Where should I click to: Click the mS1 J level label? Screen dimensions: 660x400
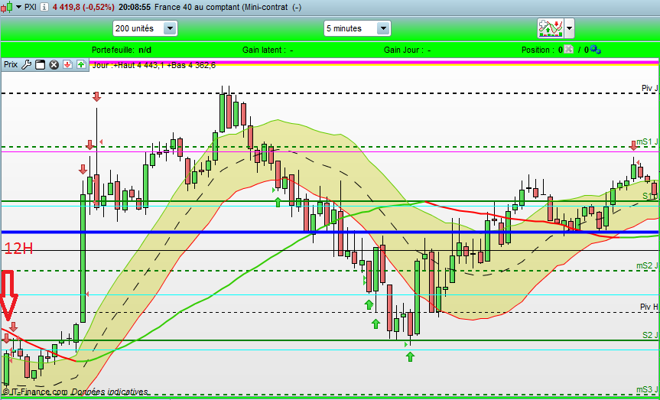(x=647, y=142)
